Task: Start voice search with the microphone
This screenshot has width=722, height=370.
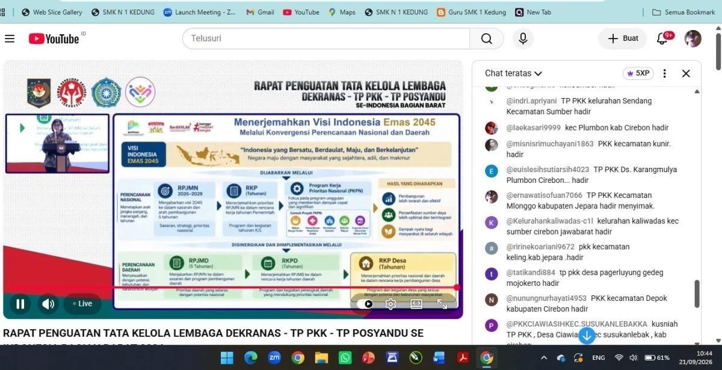Action: click(x=523, y=39)
